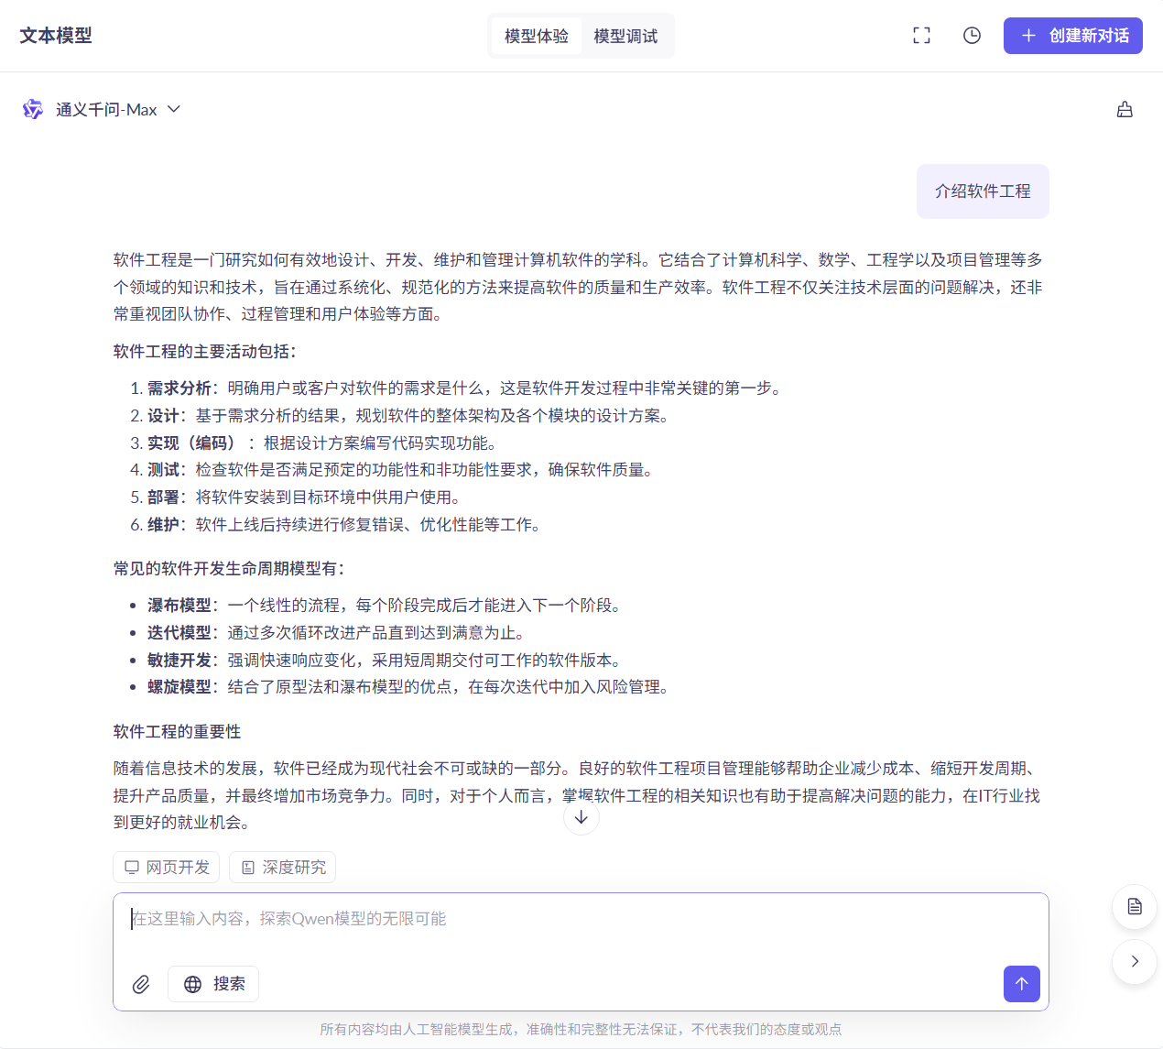Switch to the 模型调试 tab
The height and width of the screenshot is (1049, 1163).
[625, 36]
